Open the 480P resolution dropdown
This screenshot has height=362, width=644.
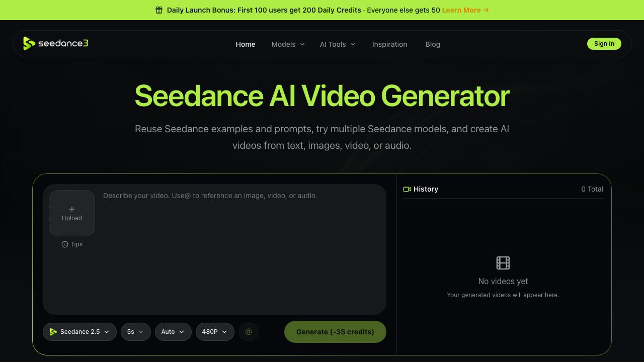[x=215, y=332]
